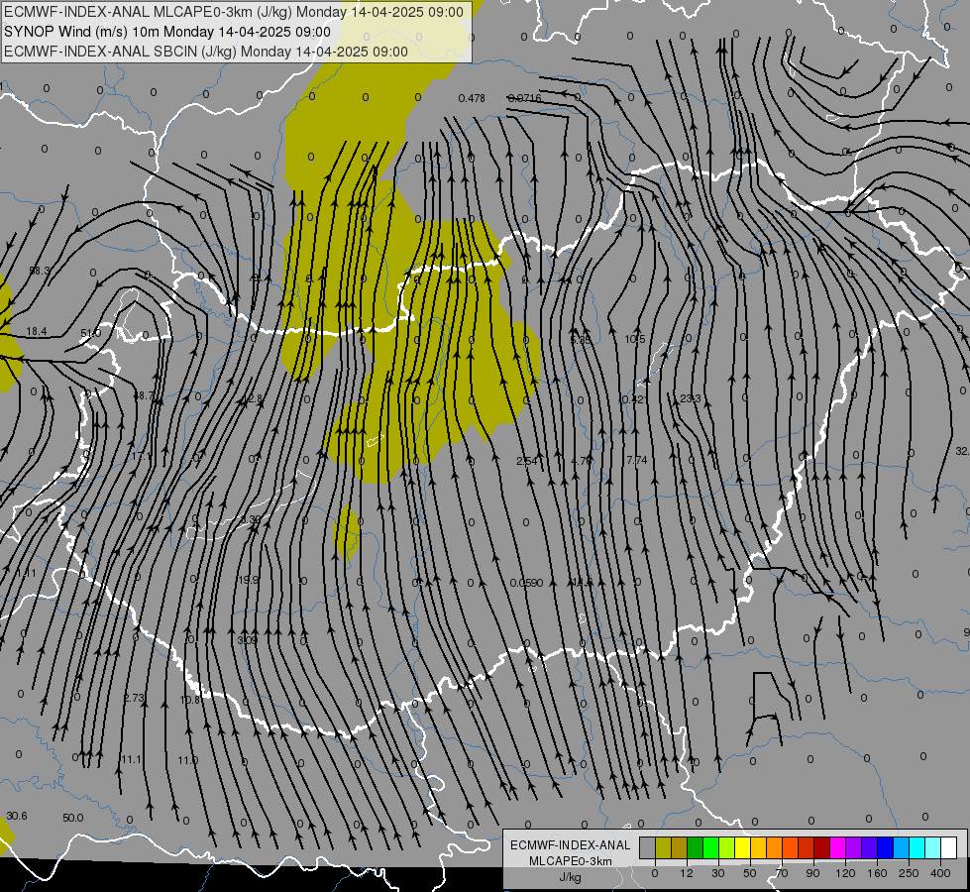The height and width of the screenshot is (892, 970).
Task: Click legend tick label 120
Action: coord(845,873)
